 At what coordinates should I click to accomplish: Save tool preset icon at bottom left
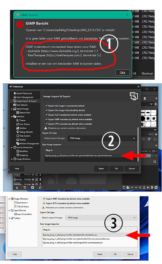pos(17,187)
